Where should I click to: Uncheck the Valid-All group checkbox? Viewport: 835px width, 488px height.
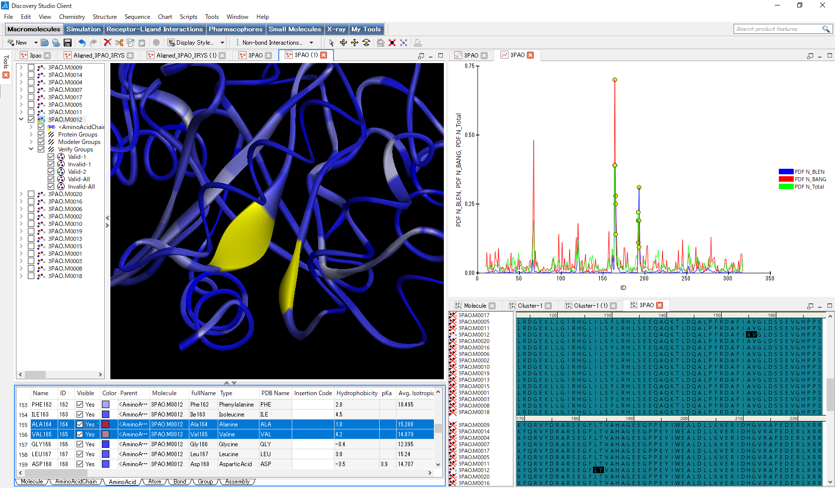click(x=51, y=179)
